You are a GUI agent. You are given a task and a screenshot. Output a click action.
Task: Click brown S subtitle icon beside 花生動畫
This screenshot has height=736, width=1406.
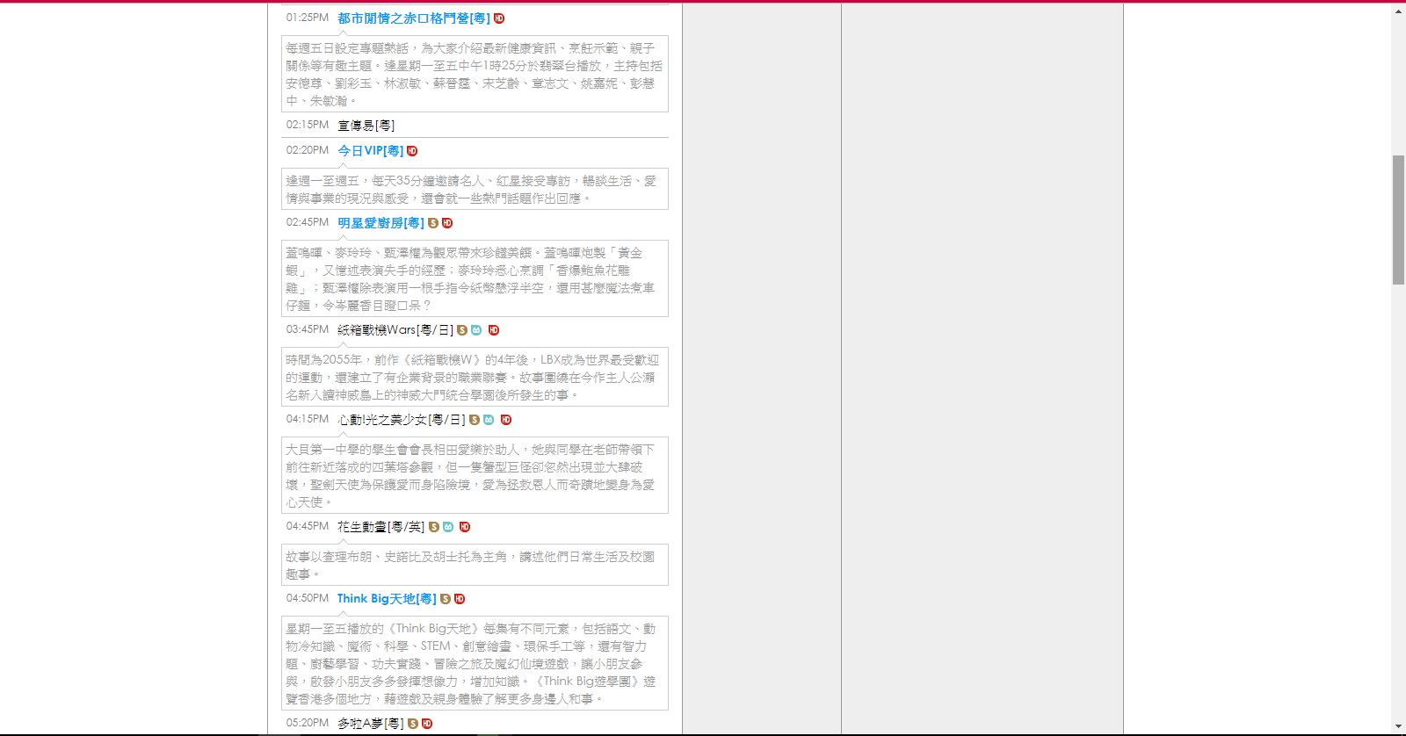point(434,527)
